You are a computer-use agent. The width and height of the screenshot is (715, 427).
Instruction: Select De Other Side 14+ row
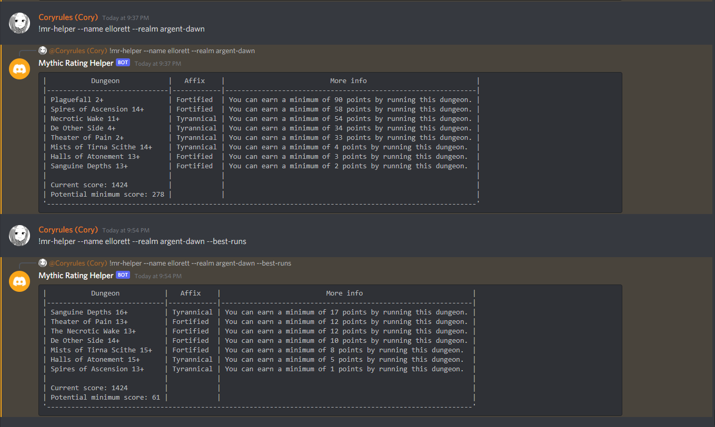click(x=259, y=340)
